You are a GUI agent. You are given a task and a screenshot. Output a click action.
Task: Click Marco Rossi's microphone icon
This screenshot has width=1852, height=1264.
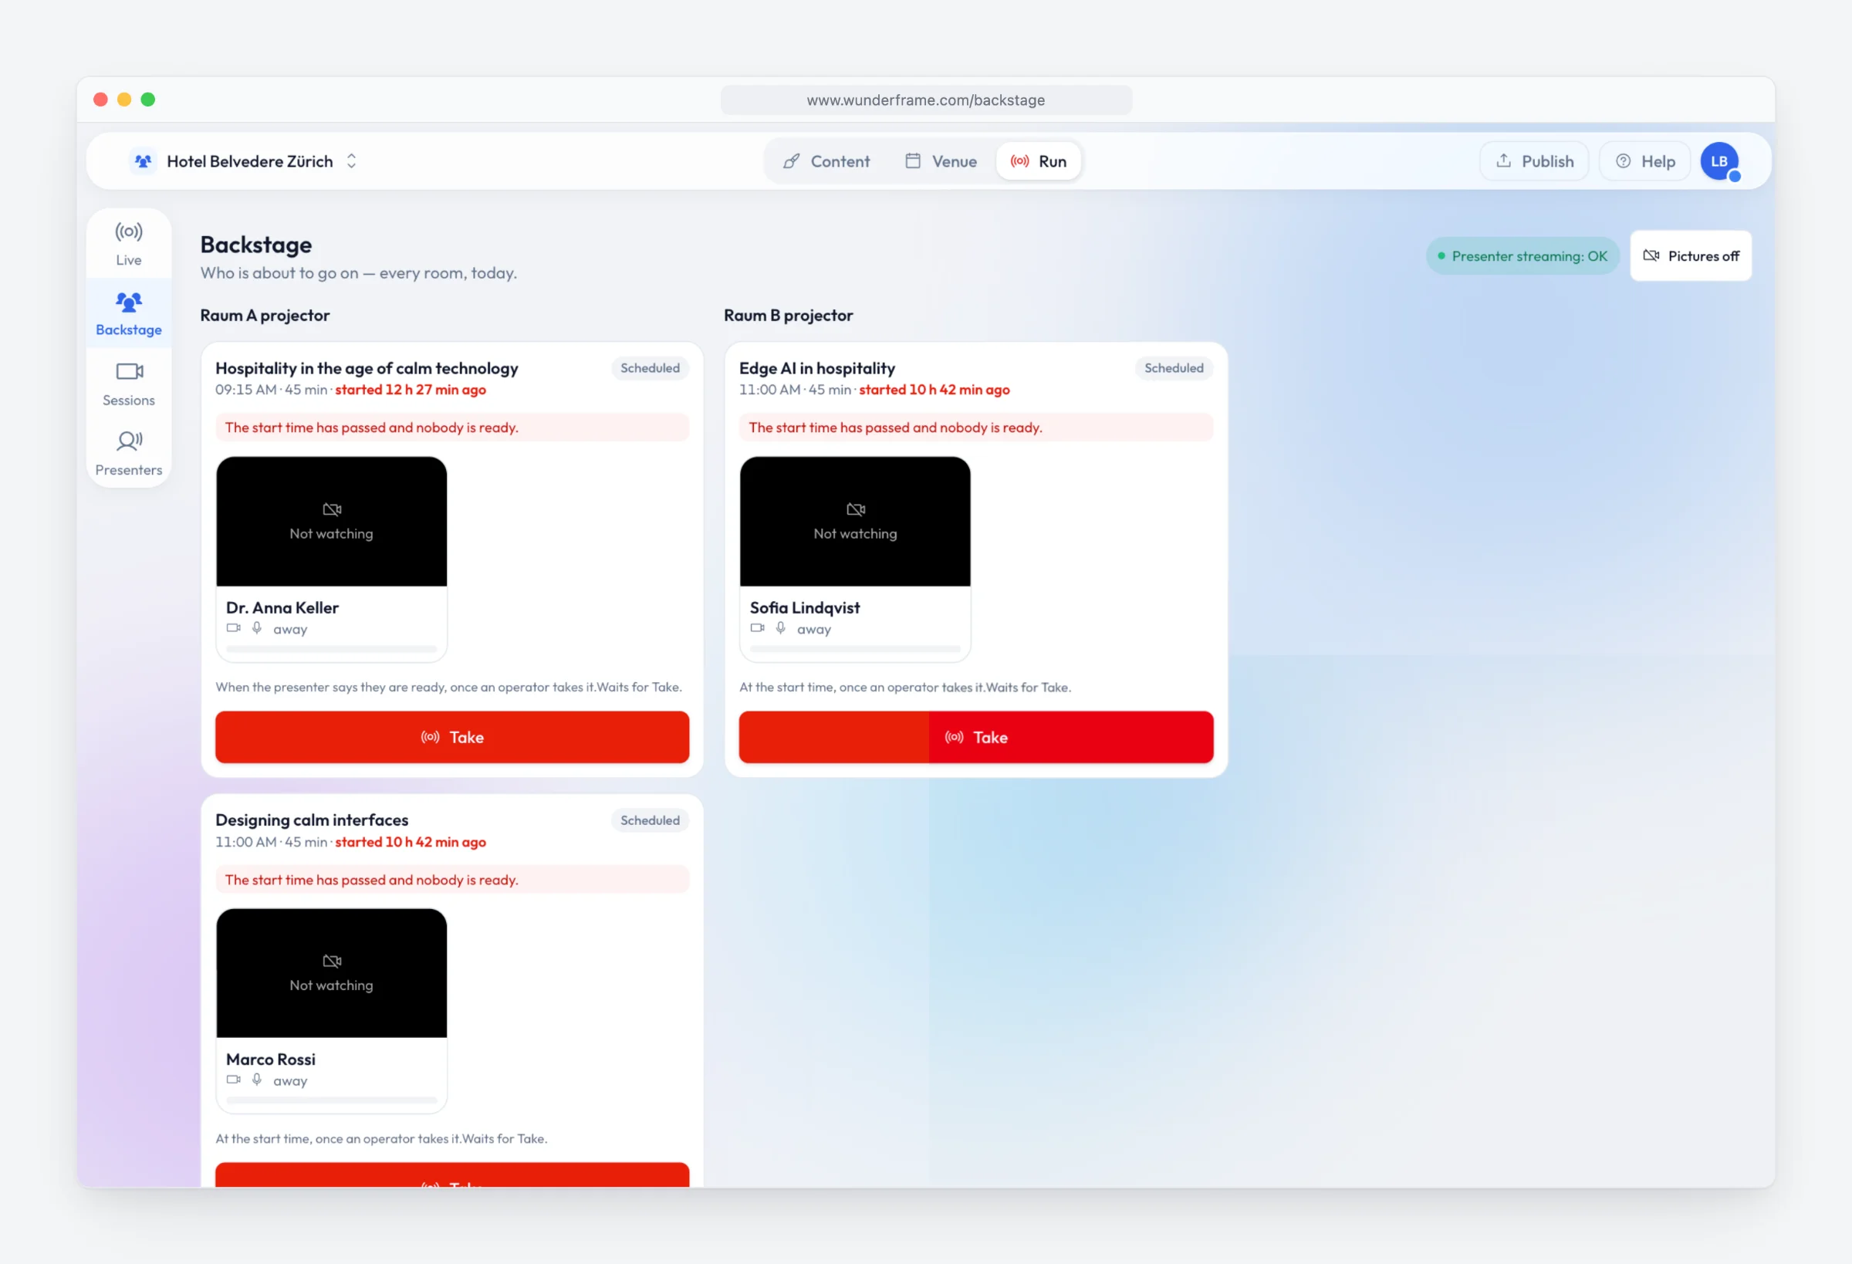click(257, 1079)
